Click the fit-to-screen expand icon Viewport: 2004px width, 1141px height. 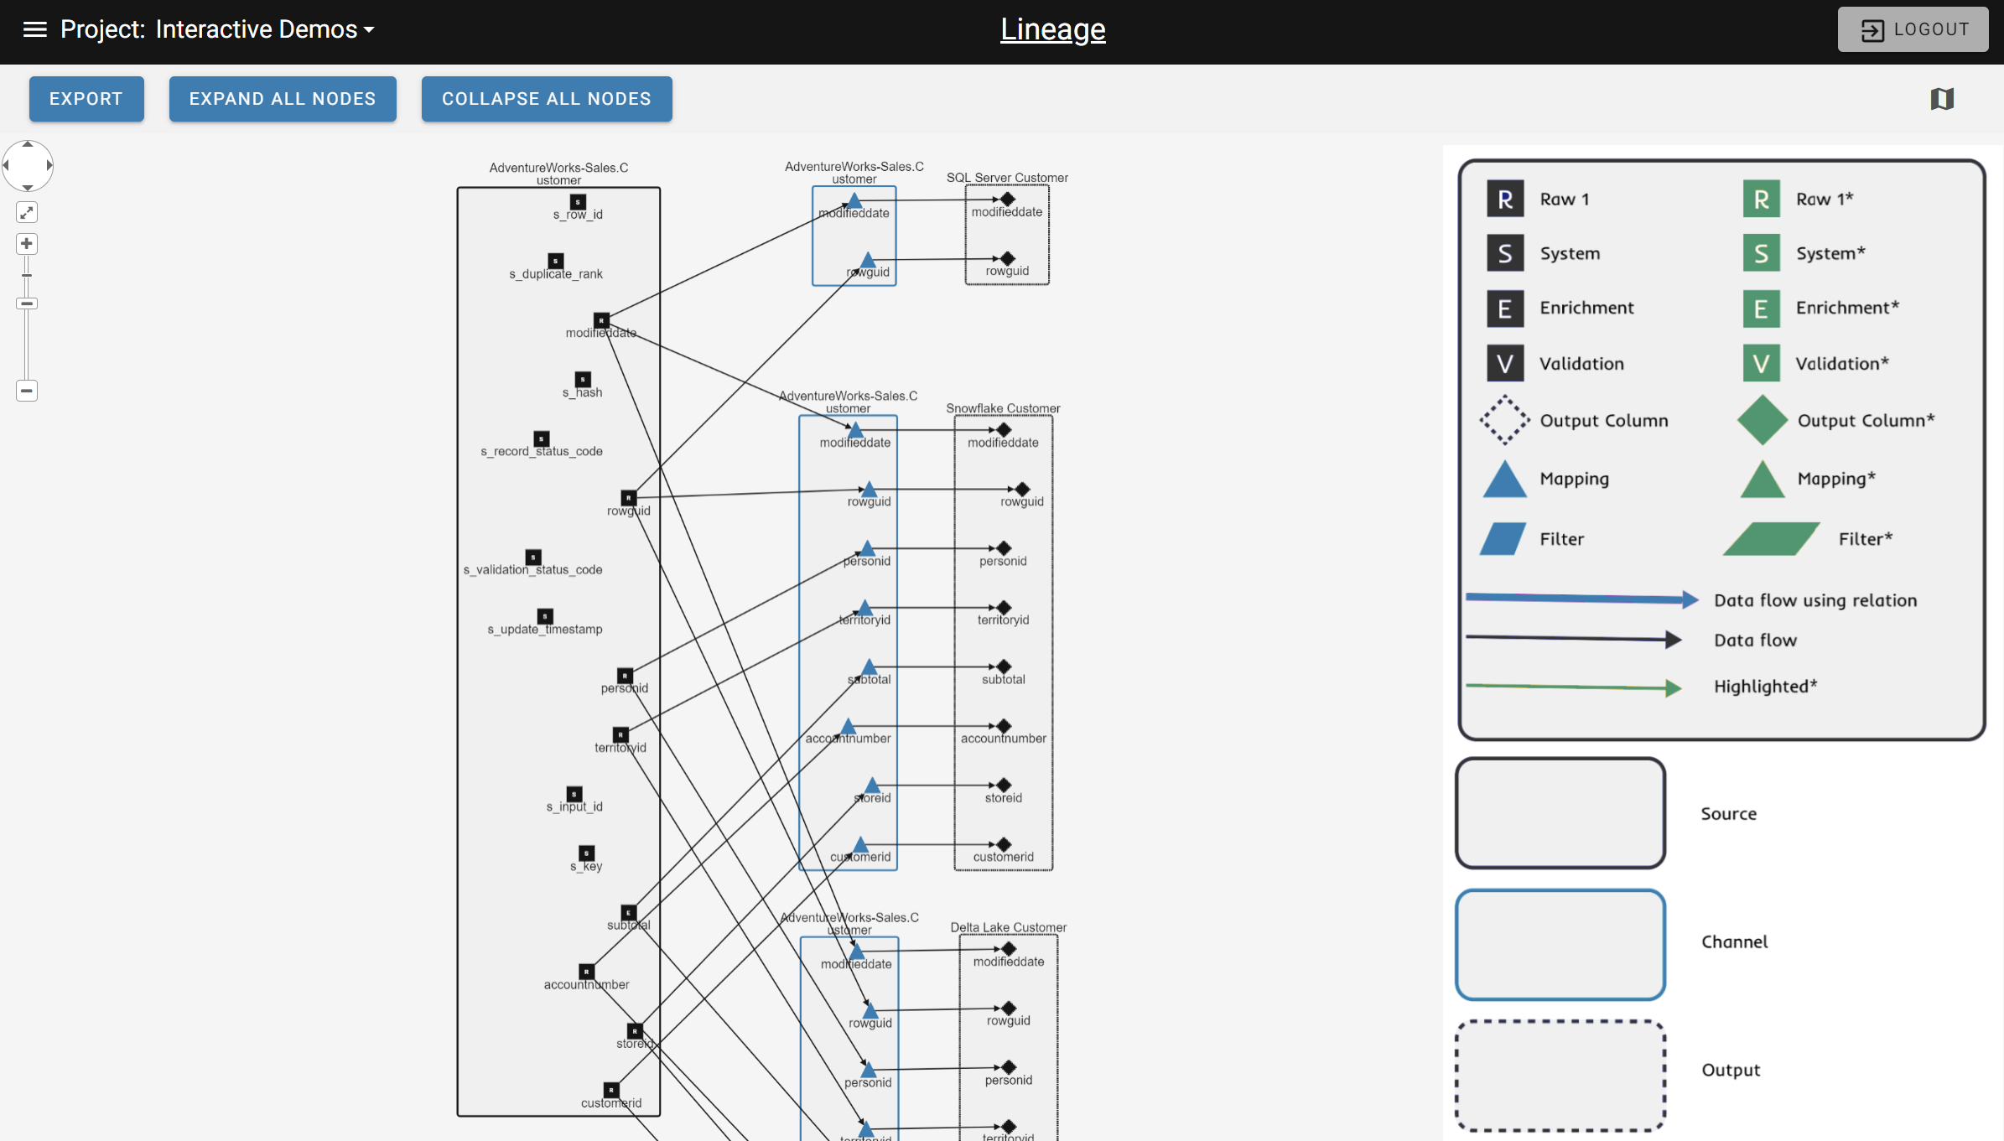click(27, 212)
